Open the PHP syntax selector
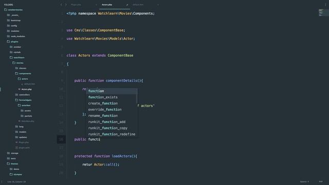Screen dimensions: 329x185 (x=321, y=182)
